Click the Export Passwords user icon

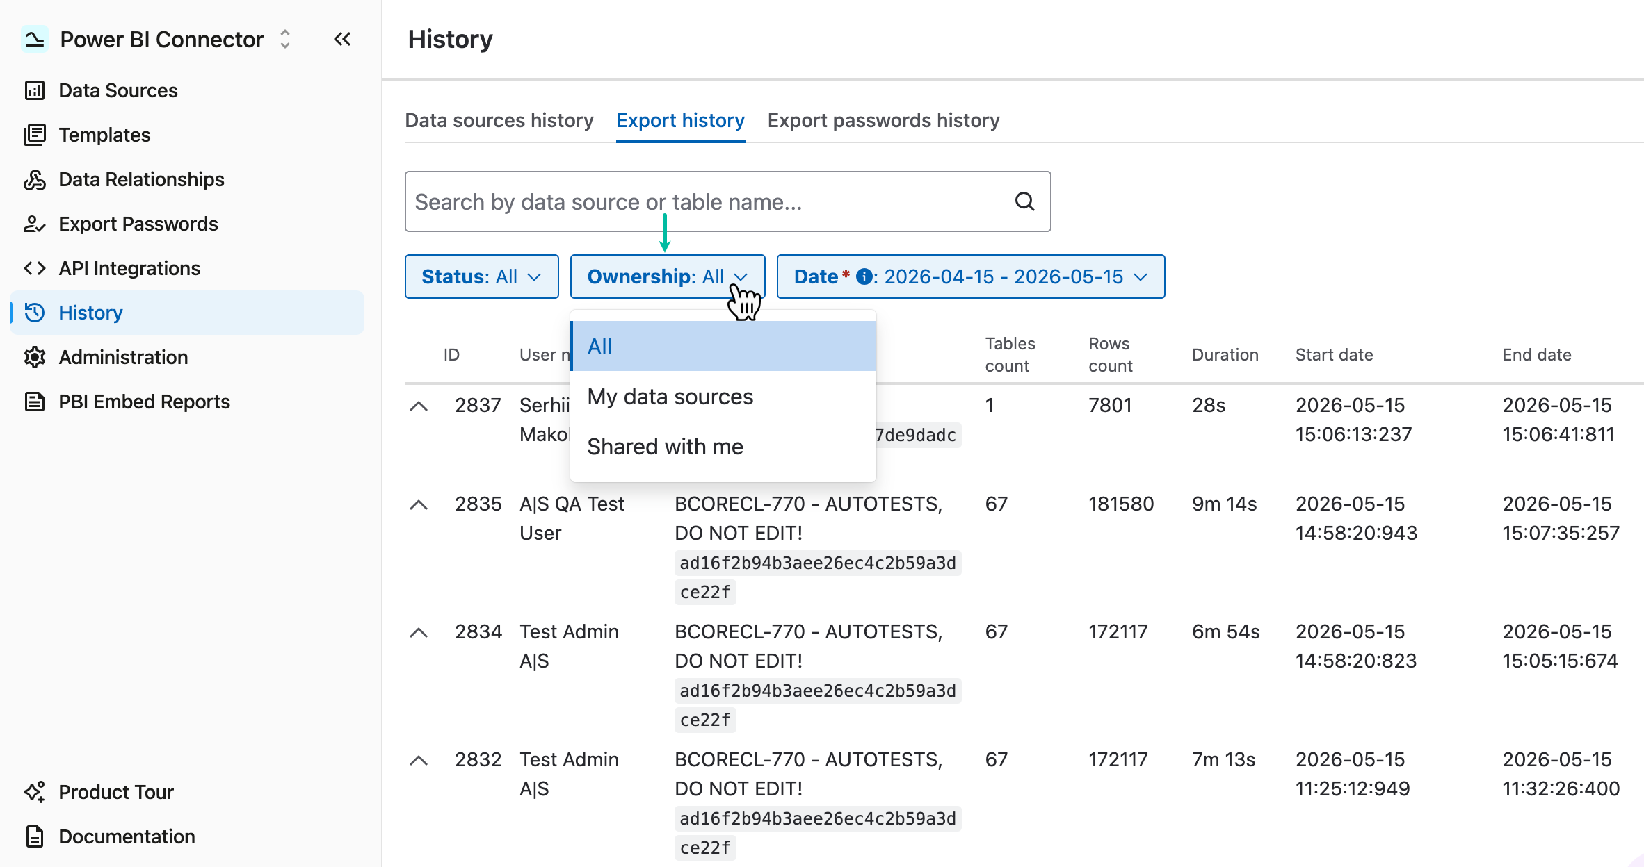point(35,224)
